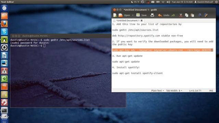The image size is (219, 123).
Task: Launch the Files manager from the dock
Action: (4, 16)
